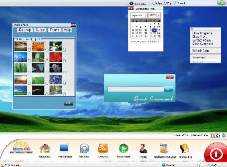Click the blue sky green hill wallpaper thumbnail
The height and width of the screenshot is (167, 227).
tap(21, 91)
